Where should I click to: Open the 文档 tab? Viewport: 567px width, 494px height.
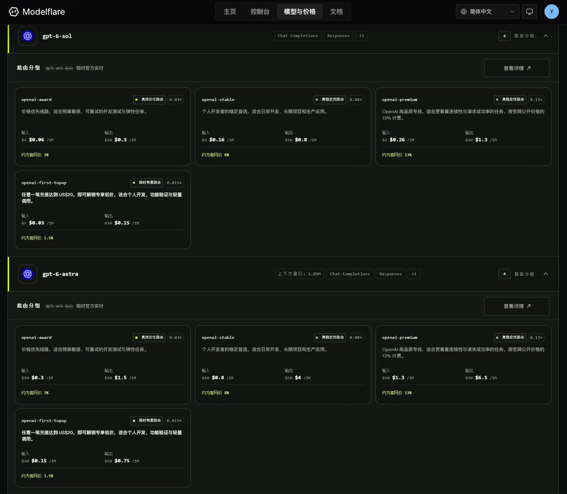coord(336,11)
